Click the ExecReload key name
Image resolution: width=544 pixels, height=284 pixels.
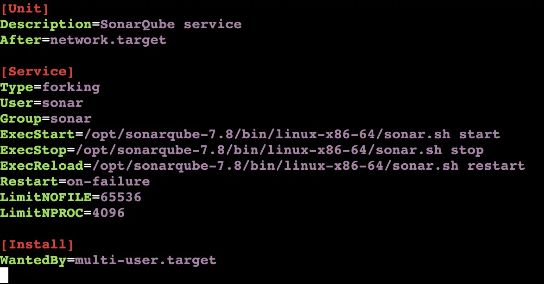pos(41,166)
